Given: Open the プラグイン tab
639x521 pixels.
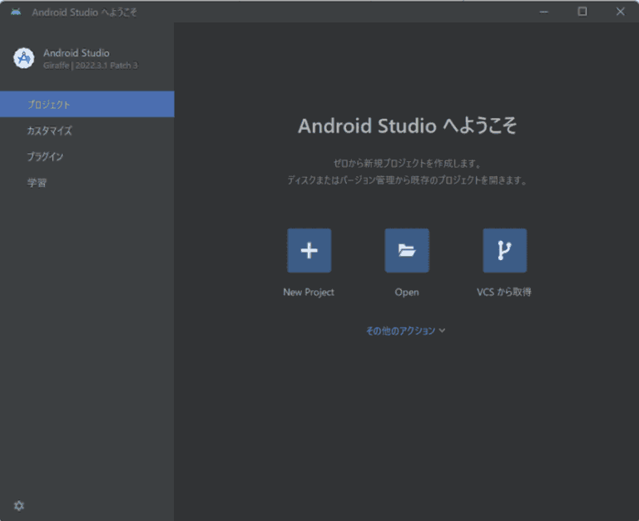Looking at the screenshot, I should [x=87, y=156].
